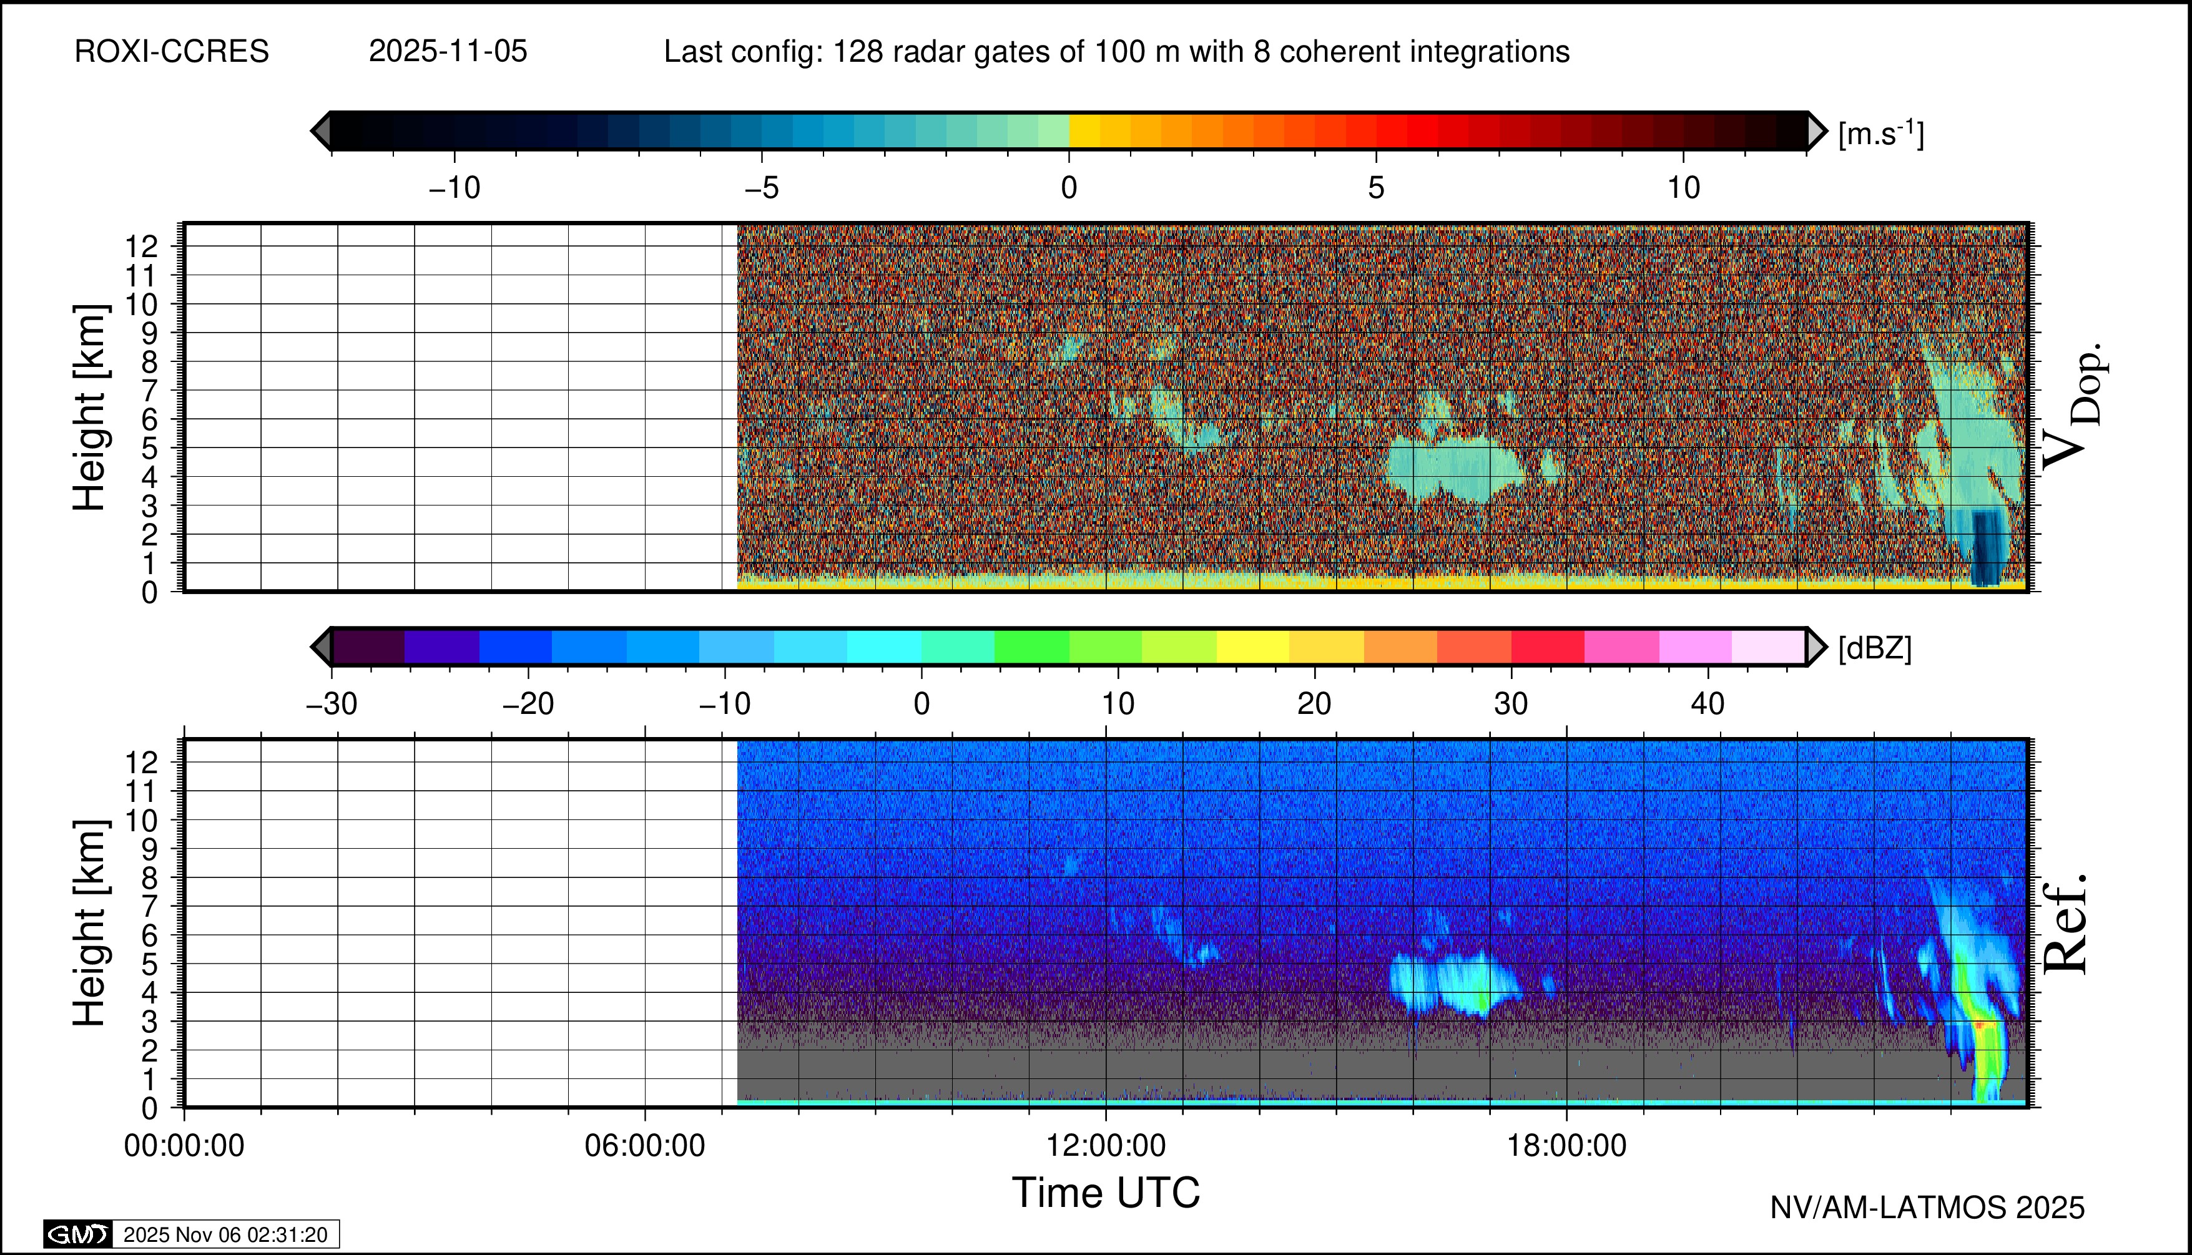Click the GMT logo in the footer
The width and height of the screenshot is (2192, 1255).
point(77,1234)
